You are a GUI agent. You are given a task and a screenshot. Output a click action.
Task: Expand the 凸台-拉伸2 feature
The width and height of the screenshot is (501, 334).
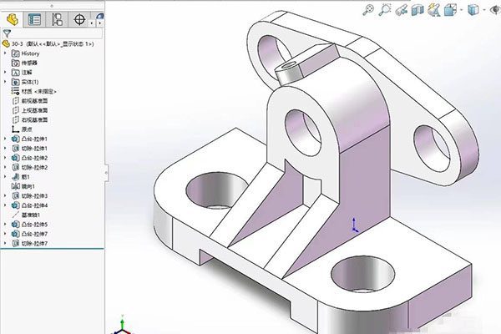[5, 158]
